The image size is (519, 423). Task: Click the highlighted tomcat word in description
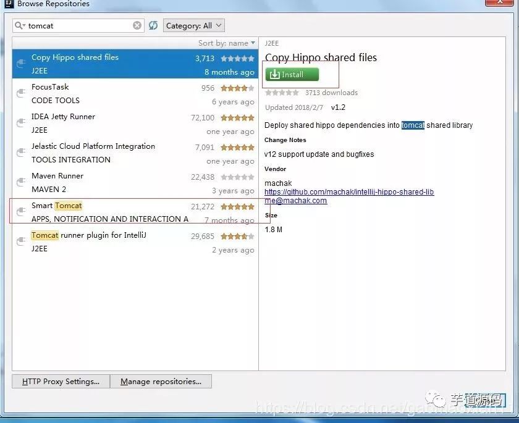(x=413, y=125)
